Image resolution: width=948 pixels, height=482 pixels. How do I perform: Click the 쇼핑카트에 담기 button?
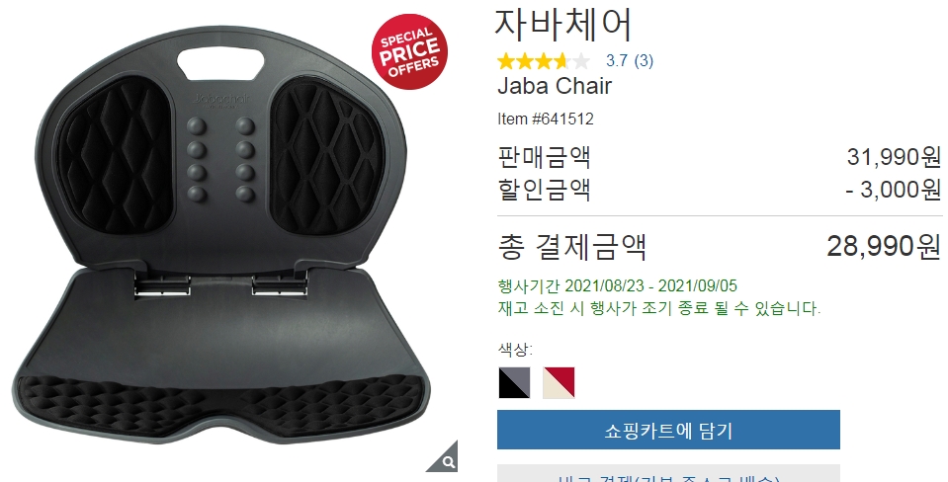point(668,430)
